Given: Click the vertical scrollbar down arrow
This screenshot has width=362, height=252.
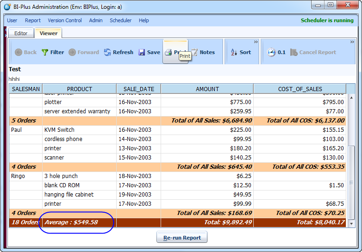Looking at the screenshot, I should point(351,224).
